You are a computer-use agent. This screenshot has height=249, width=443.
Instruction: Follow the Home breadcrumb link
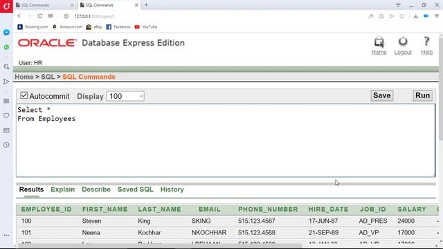click(24, 77)
